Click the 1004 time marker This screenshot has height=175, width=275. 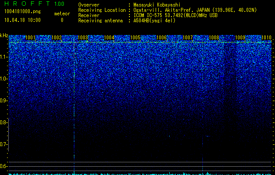[109, 38]
